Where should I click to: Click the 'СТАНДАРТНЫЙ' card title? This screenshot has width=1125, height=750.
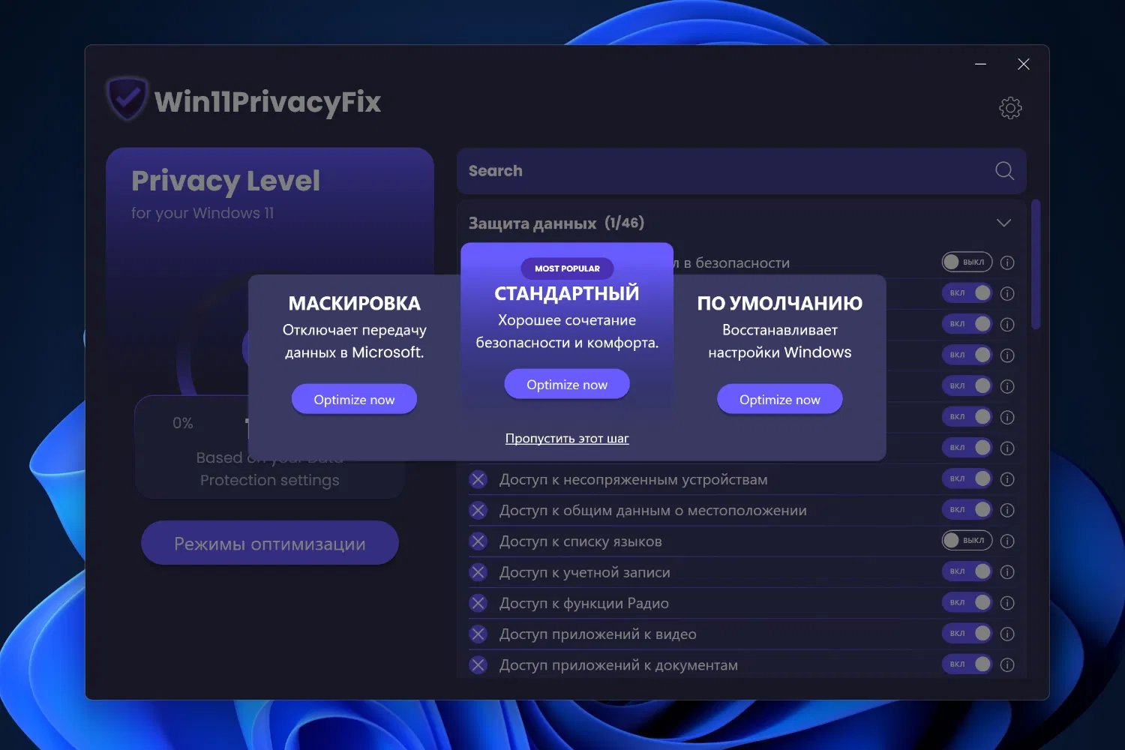click(x=567, y=293)
